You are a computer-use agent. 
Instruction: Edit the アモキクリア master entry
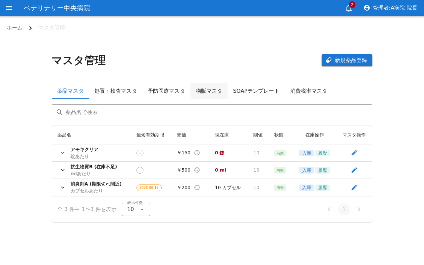pyautogui.click(x=354, y=153)
